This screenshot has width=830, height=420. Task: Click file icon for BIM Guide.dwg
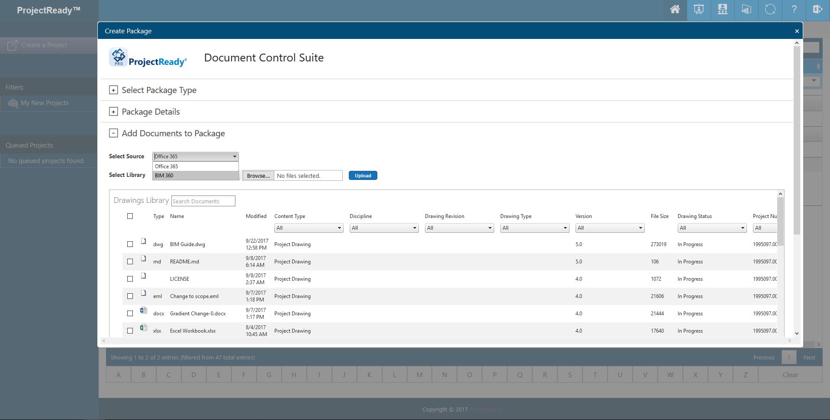click(143, 241)
